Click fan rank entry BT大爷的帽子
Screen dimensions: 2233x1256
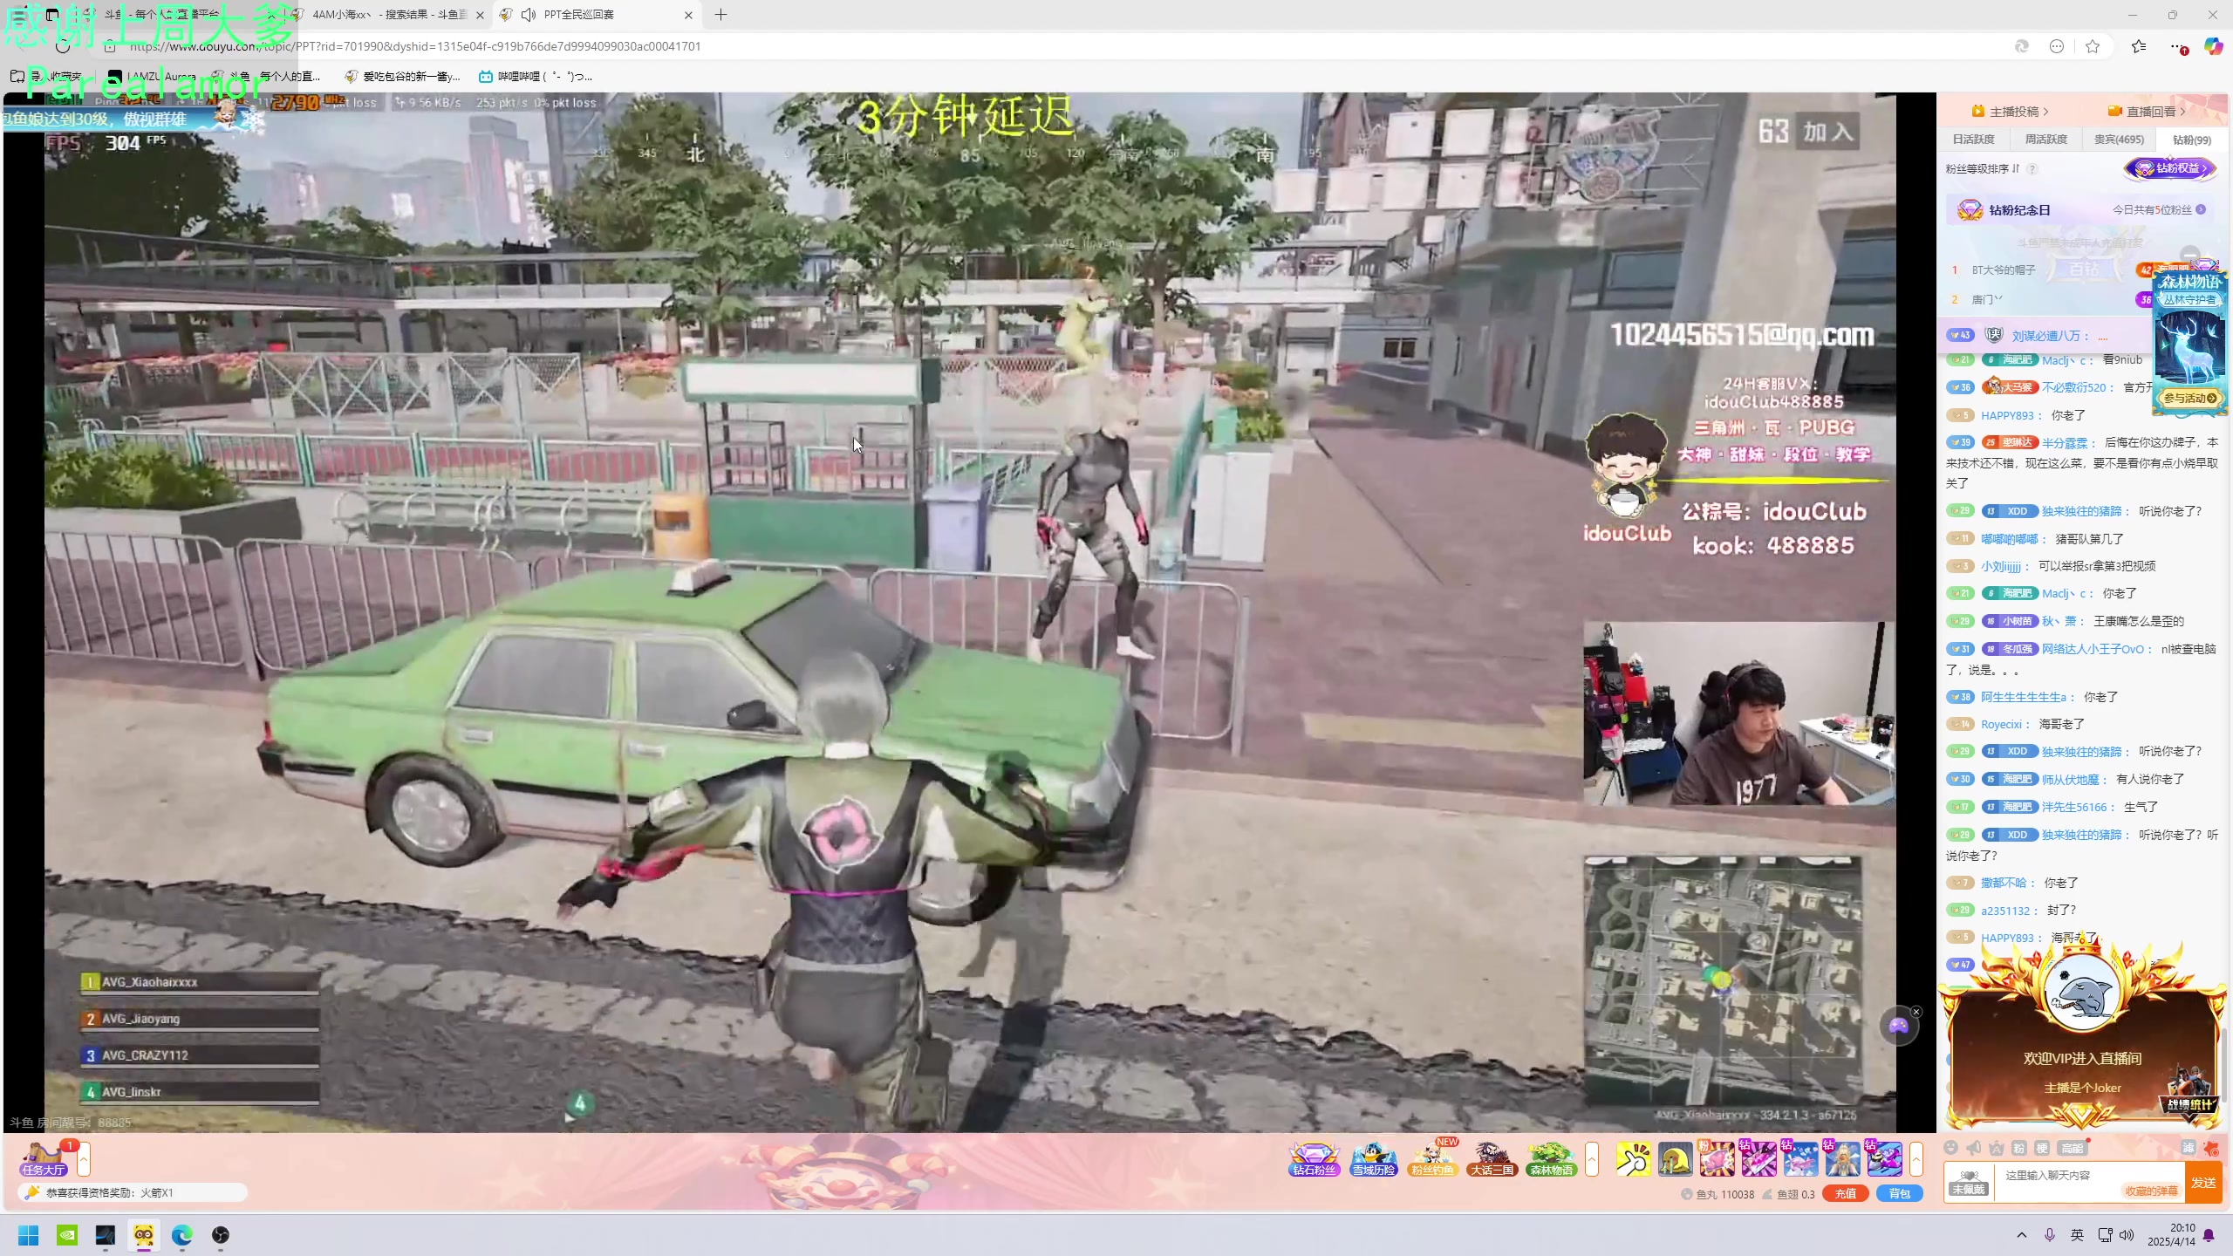click(2004, 270)
